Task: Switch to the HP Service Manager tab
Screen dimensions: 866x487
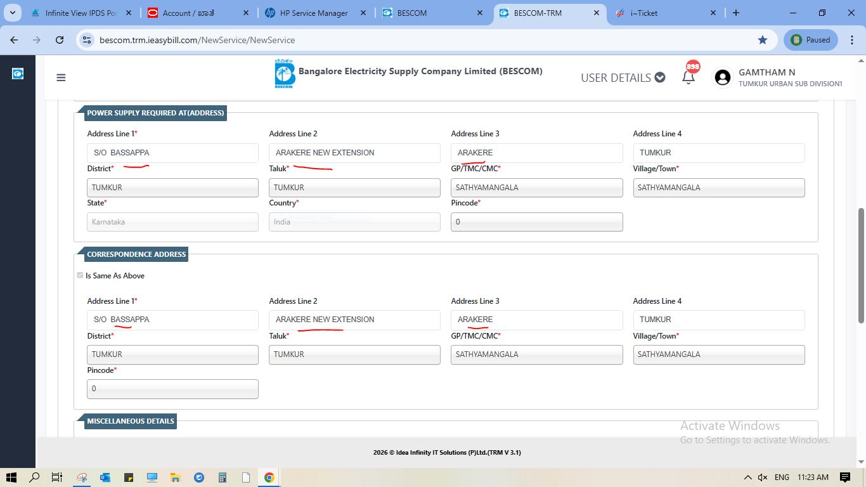Action: click(x=314, y=13)
